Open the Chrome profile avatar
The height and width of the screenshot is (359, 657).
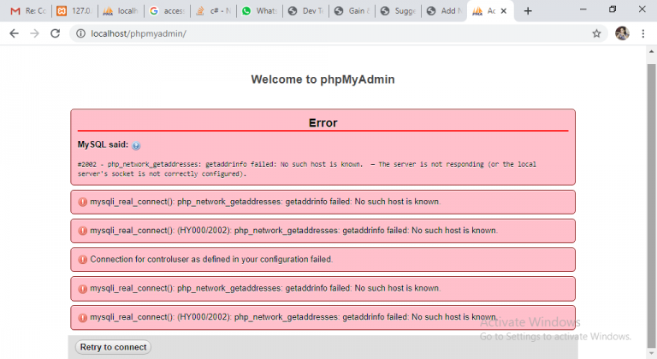621,33
